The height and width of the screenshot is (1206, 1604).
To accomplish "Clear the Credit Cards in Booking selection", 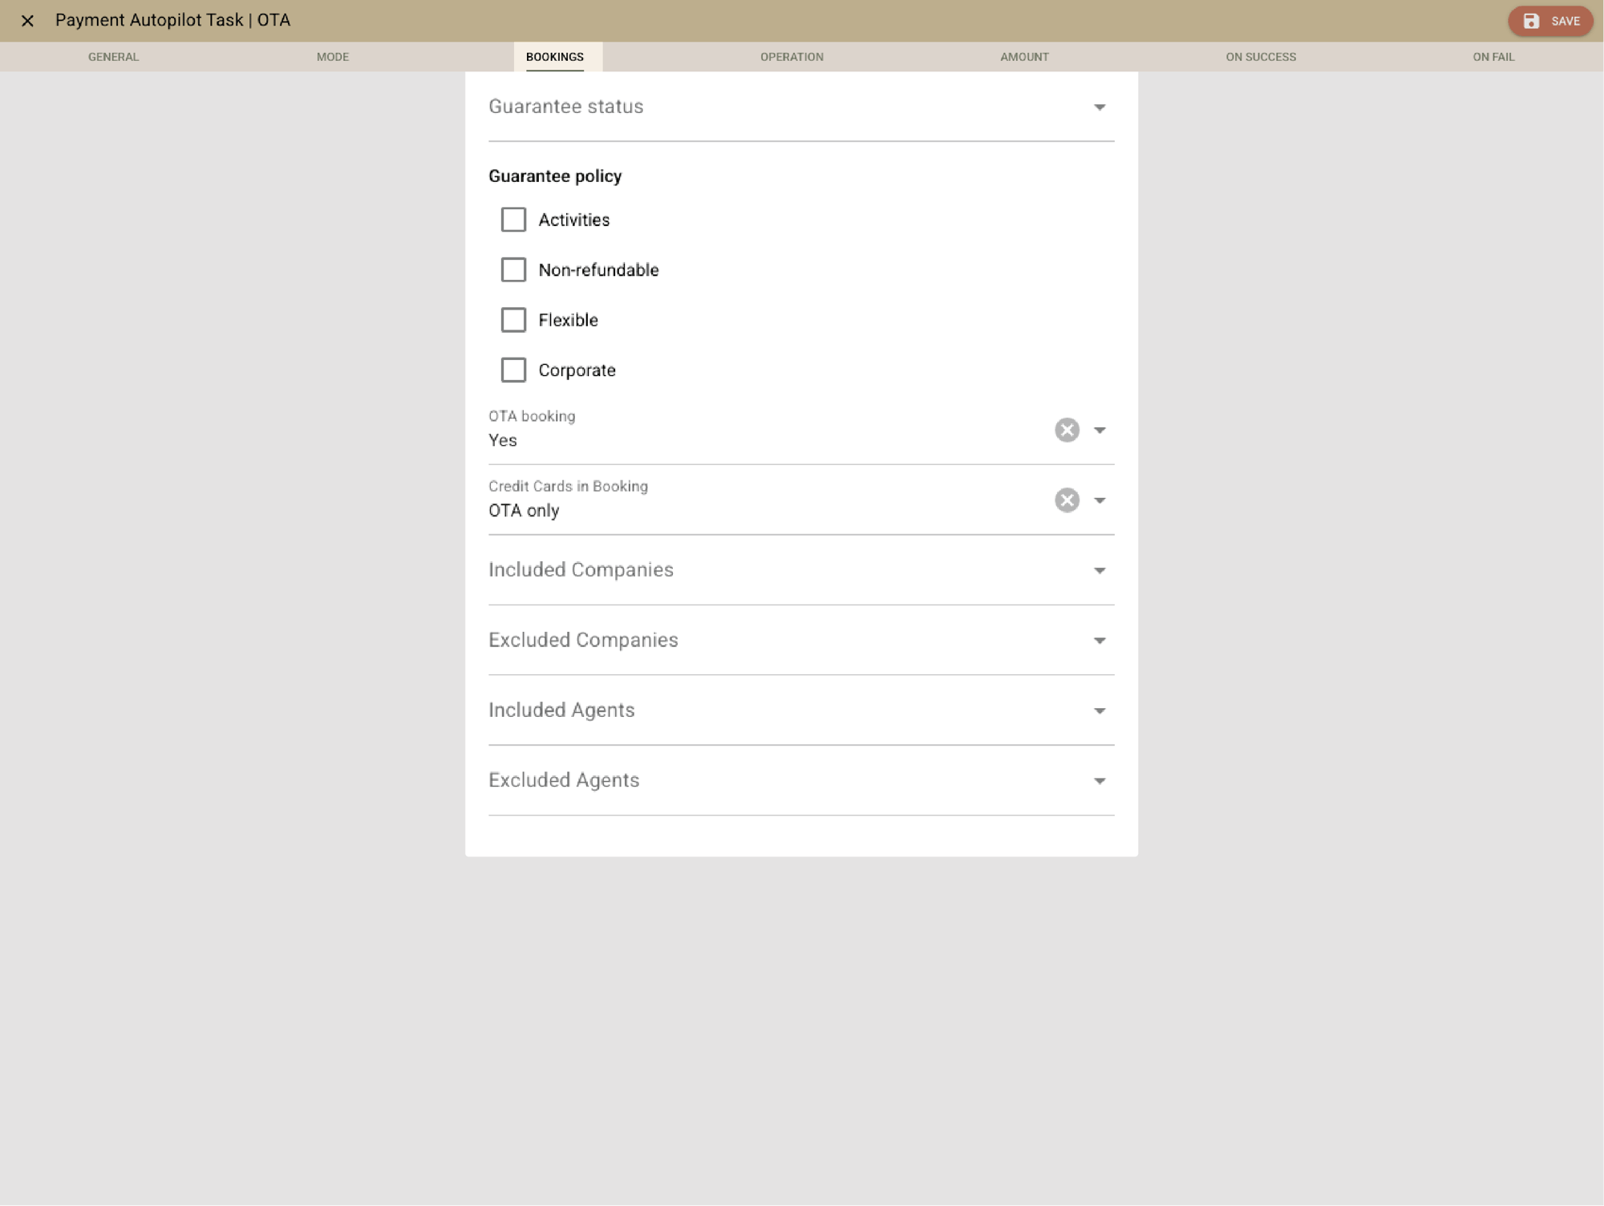I will click(x=1067, y=500).
